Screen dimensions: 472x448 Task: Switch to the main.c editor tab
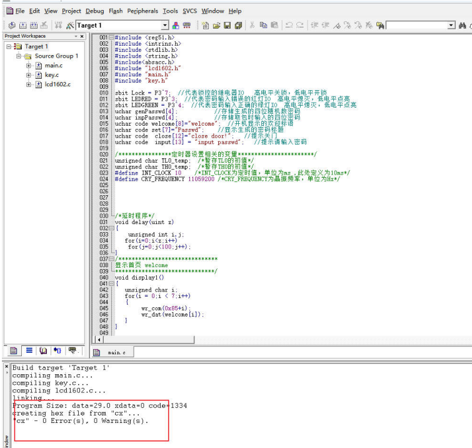click(x=113, y=352)
